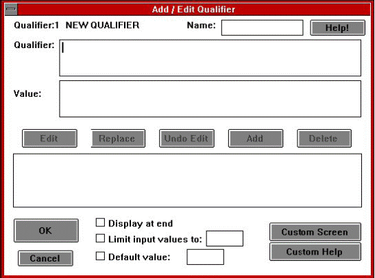Check the Default value checkbox
This screenshot has width=375, height=278.
click(x=100, y=256)
